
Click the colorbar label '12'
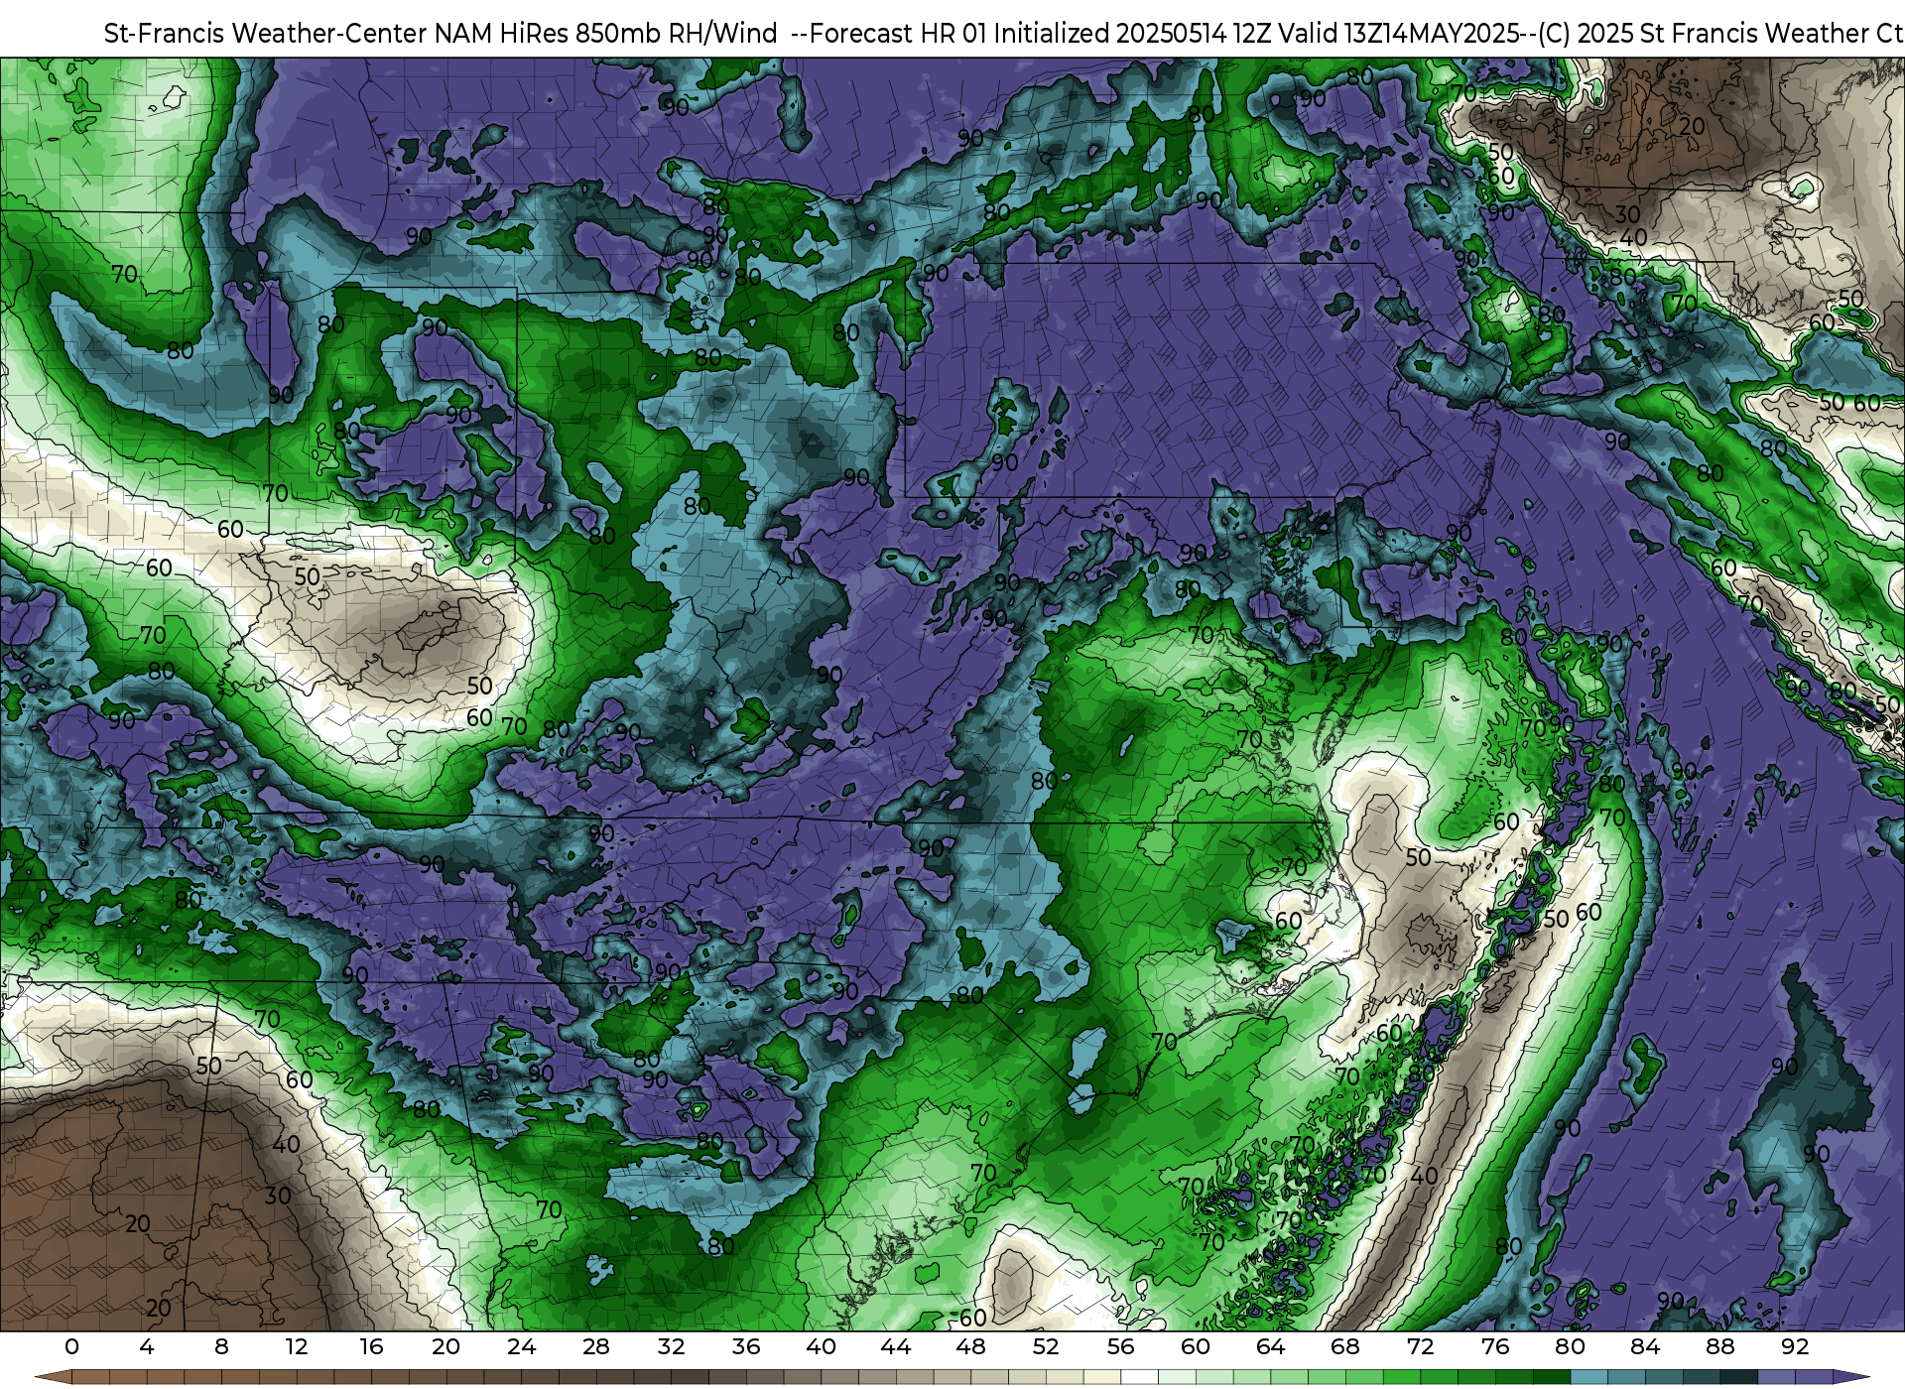coord(297,1346)
